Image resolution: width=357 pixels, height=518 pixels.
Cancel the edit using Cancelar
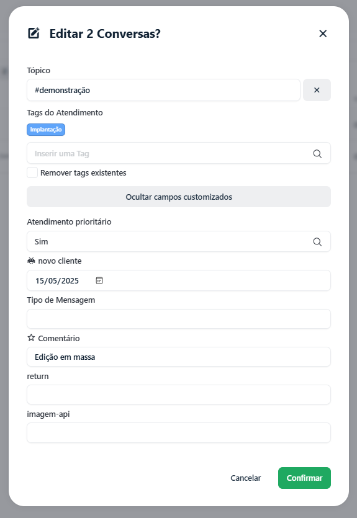(x=246, y=478)
